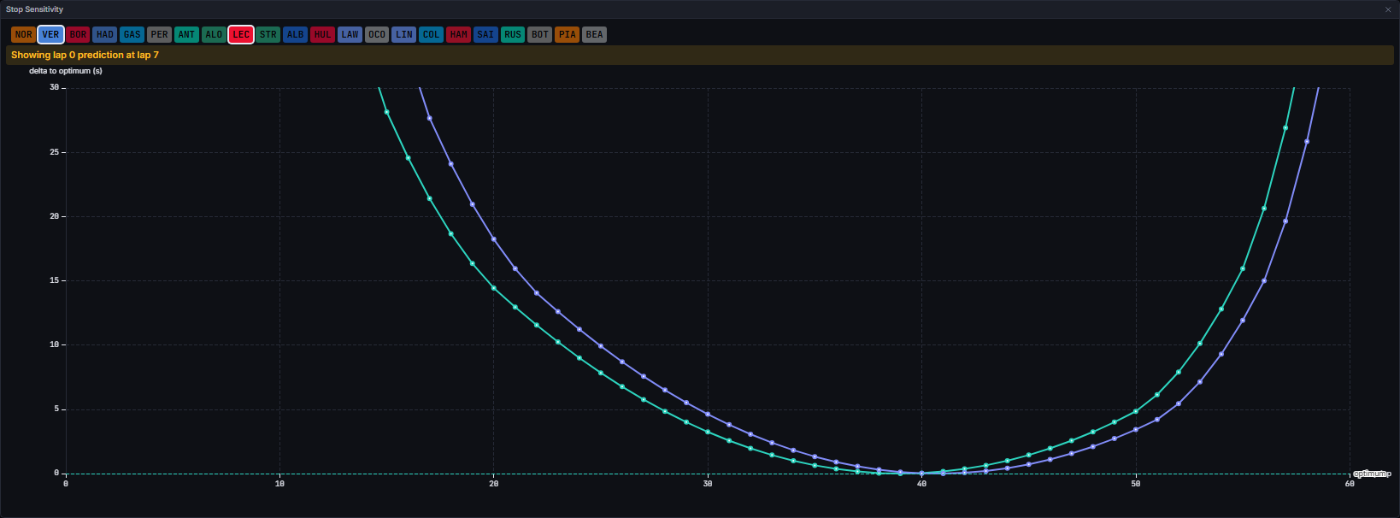Click the y-axis tick label 15
Screen dimensions: 1400x518
[55, 280]
